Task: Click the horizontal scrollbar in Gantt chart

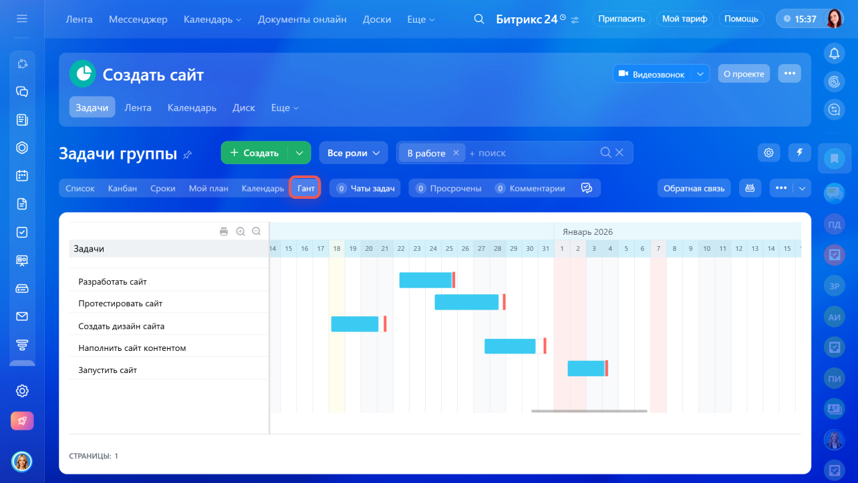Action: [x=589, y=411]
